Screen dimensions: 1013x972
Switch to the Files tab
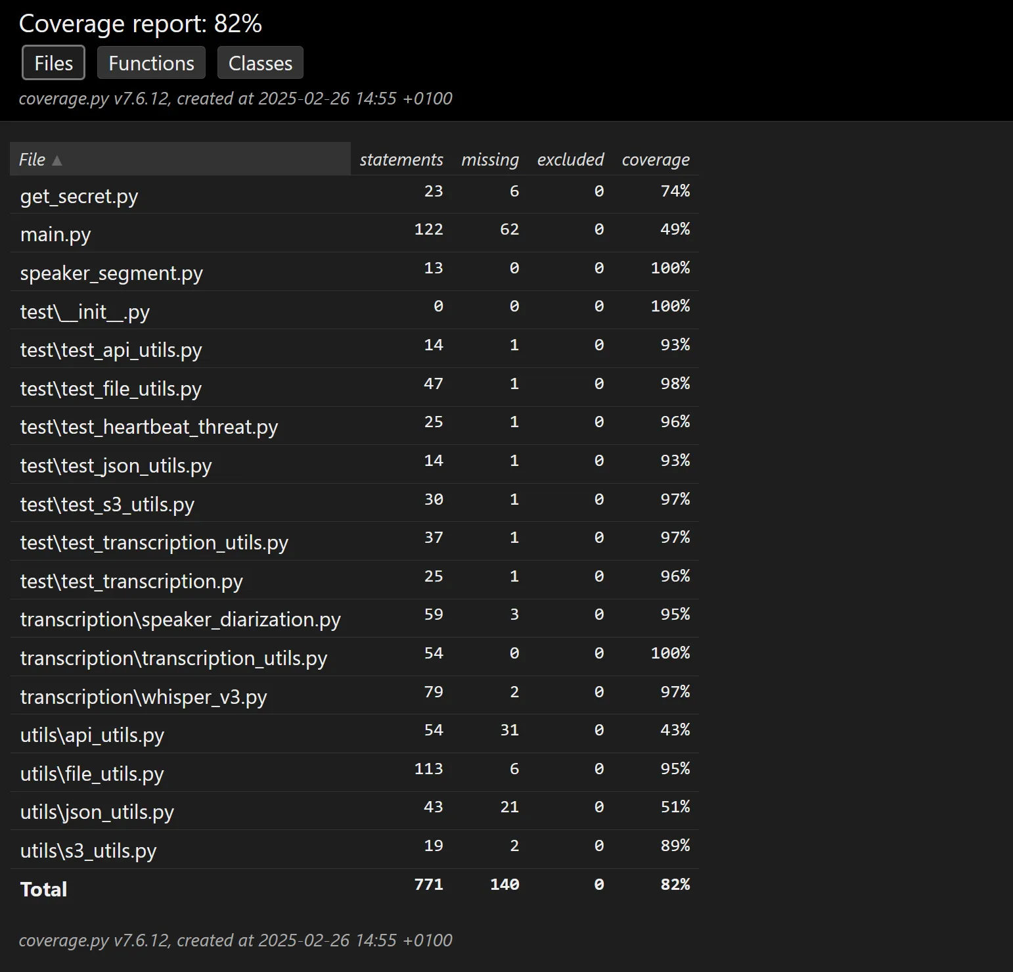click(53, 63)
